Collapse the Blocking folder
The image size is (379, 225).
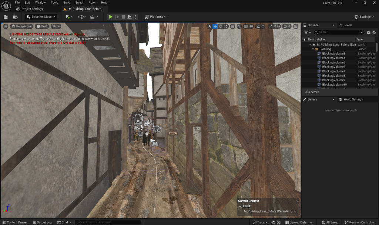pos(313,49)
